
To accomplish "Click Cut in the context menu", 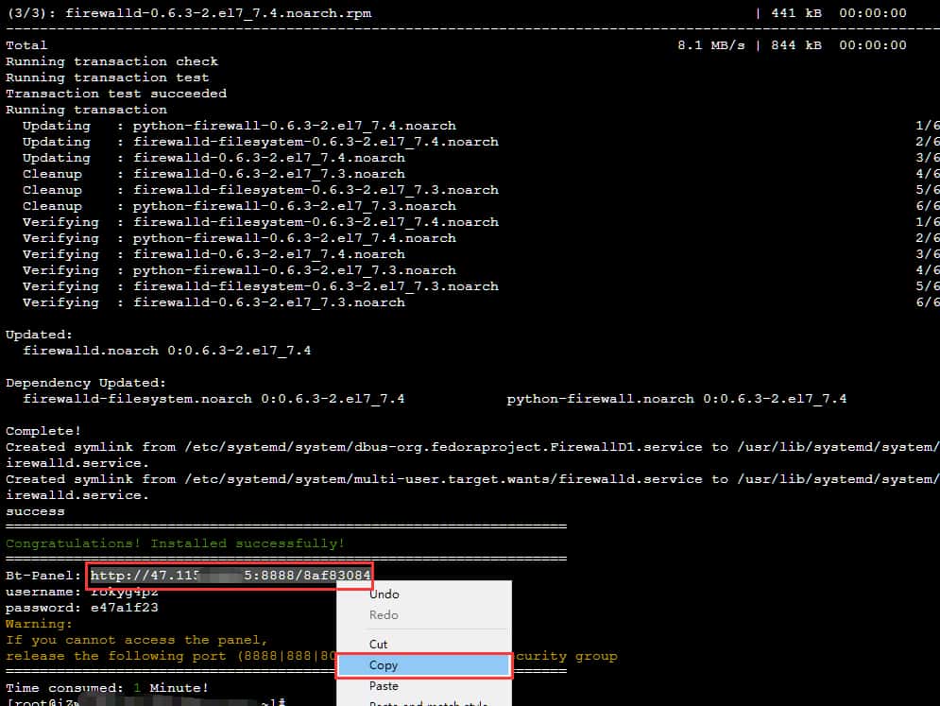I will tap(379, 644).
